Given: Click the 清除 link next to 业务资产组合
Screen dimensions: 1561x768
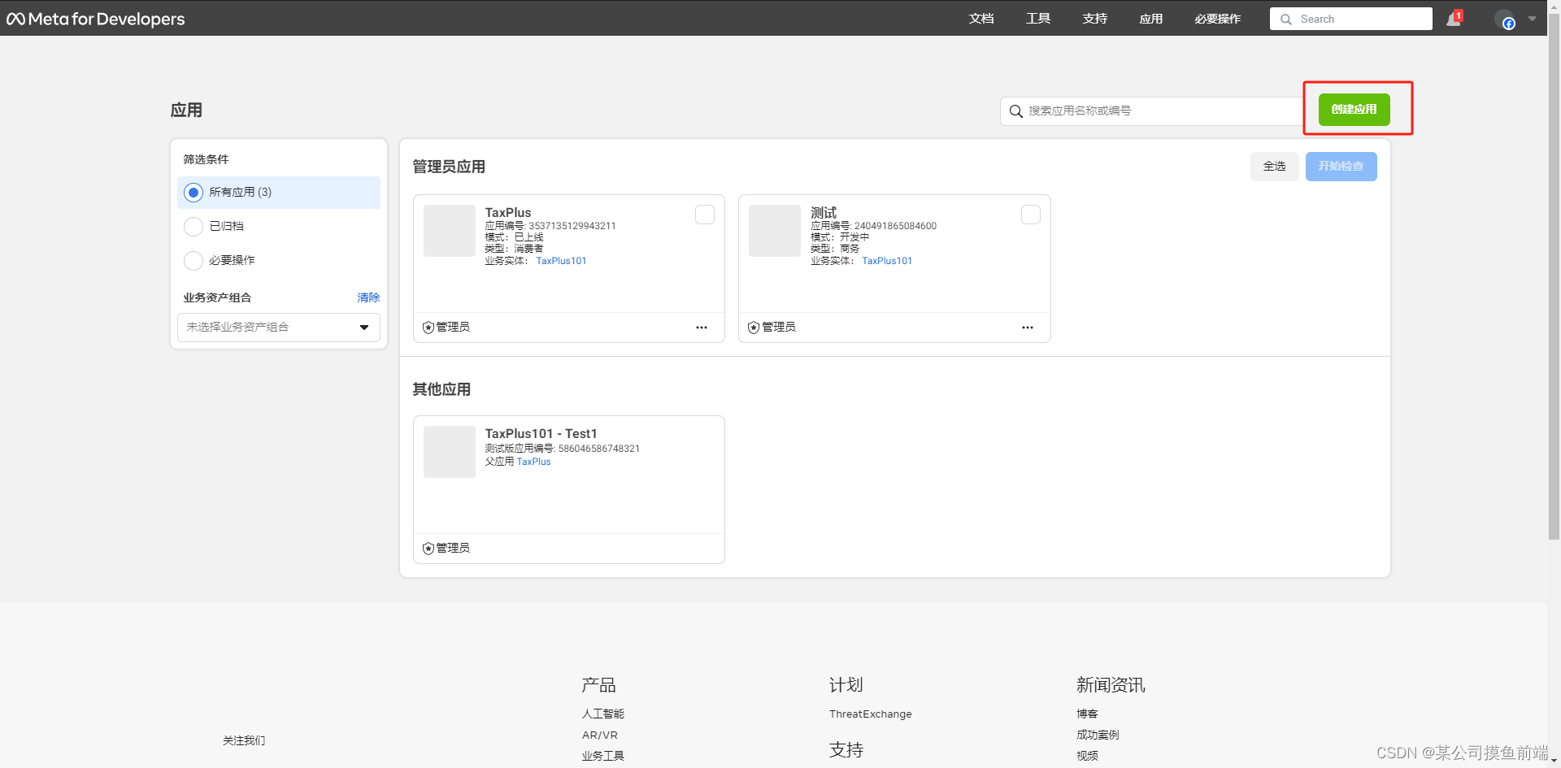Looking at the screenshot, I should pos(368,297).
